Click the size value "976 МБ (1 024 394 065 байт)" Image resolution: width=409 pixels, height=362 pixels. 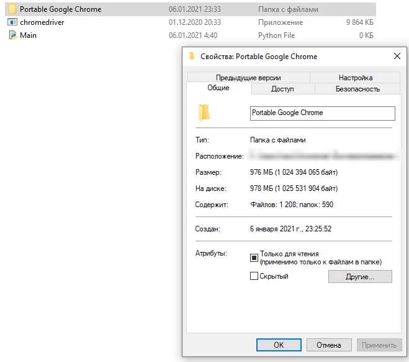(294, 172)
